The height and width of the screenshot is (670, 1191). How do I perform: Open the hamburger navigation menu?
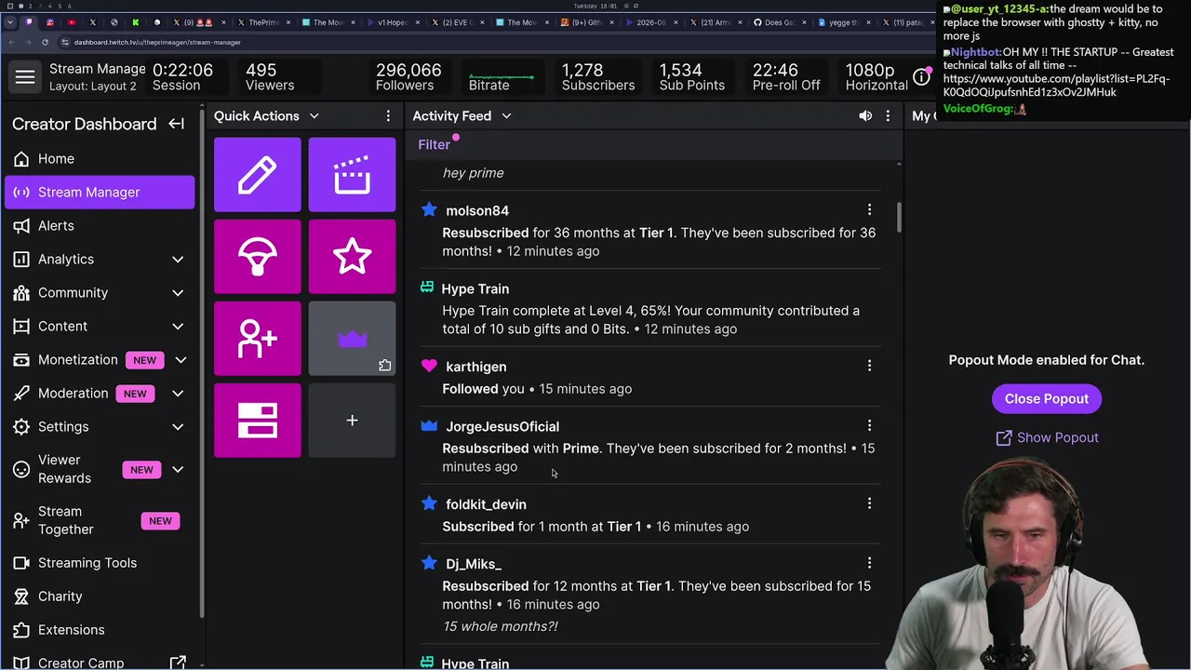point(25,77)
